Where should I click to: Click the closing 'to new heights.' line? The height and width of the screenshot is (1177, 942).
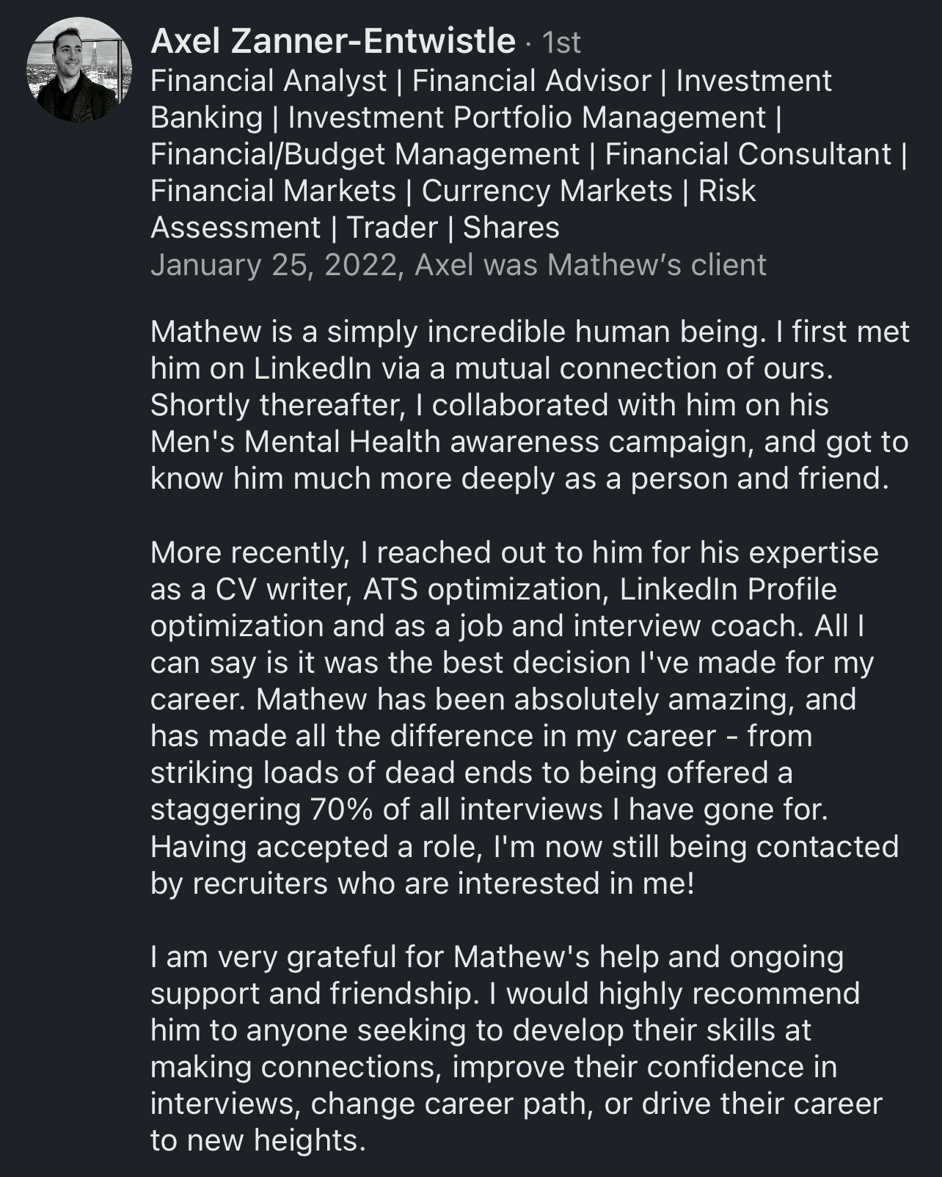(258, 1140)
